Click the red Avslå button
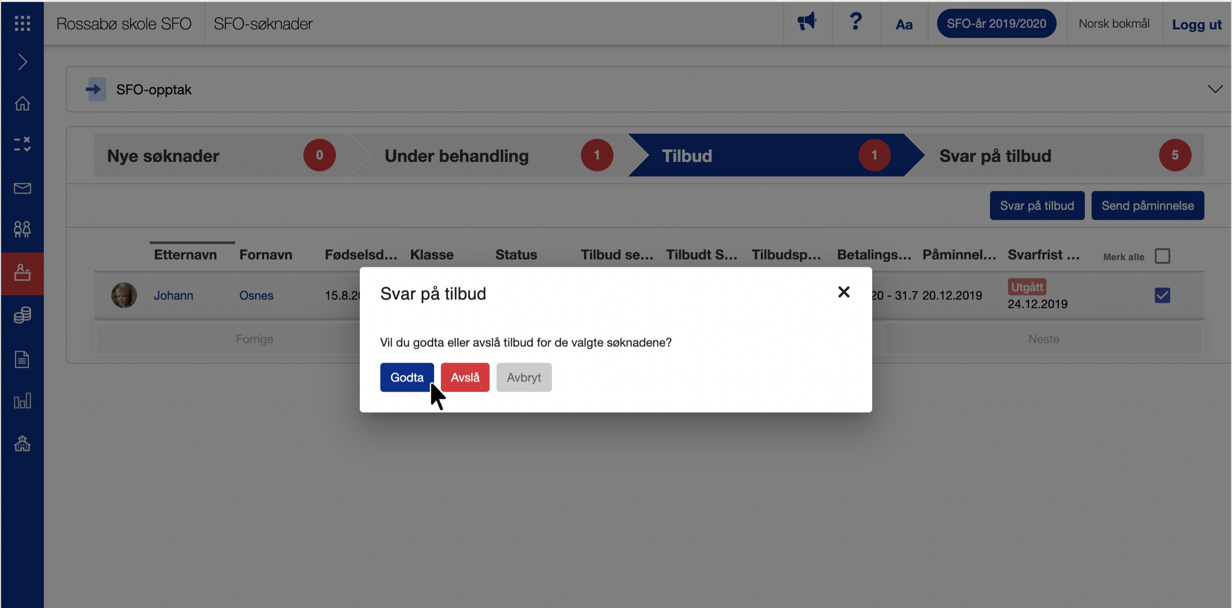 coord(465,377)
